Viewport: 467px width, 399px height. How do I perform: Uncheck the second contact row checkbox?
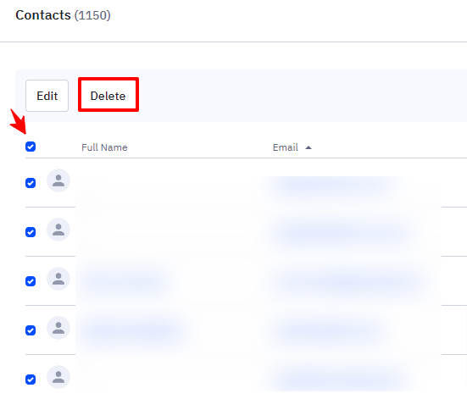pyautogui.click(x=31, y=232)
